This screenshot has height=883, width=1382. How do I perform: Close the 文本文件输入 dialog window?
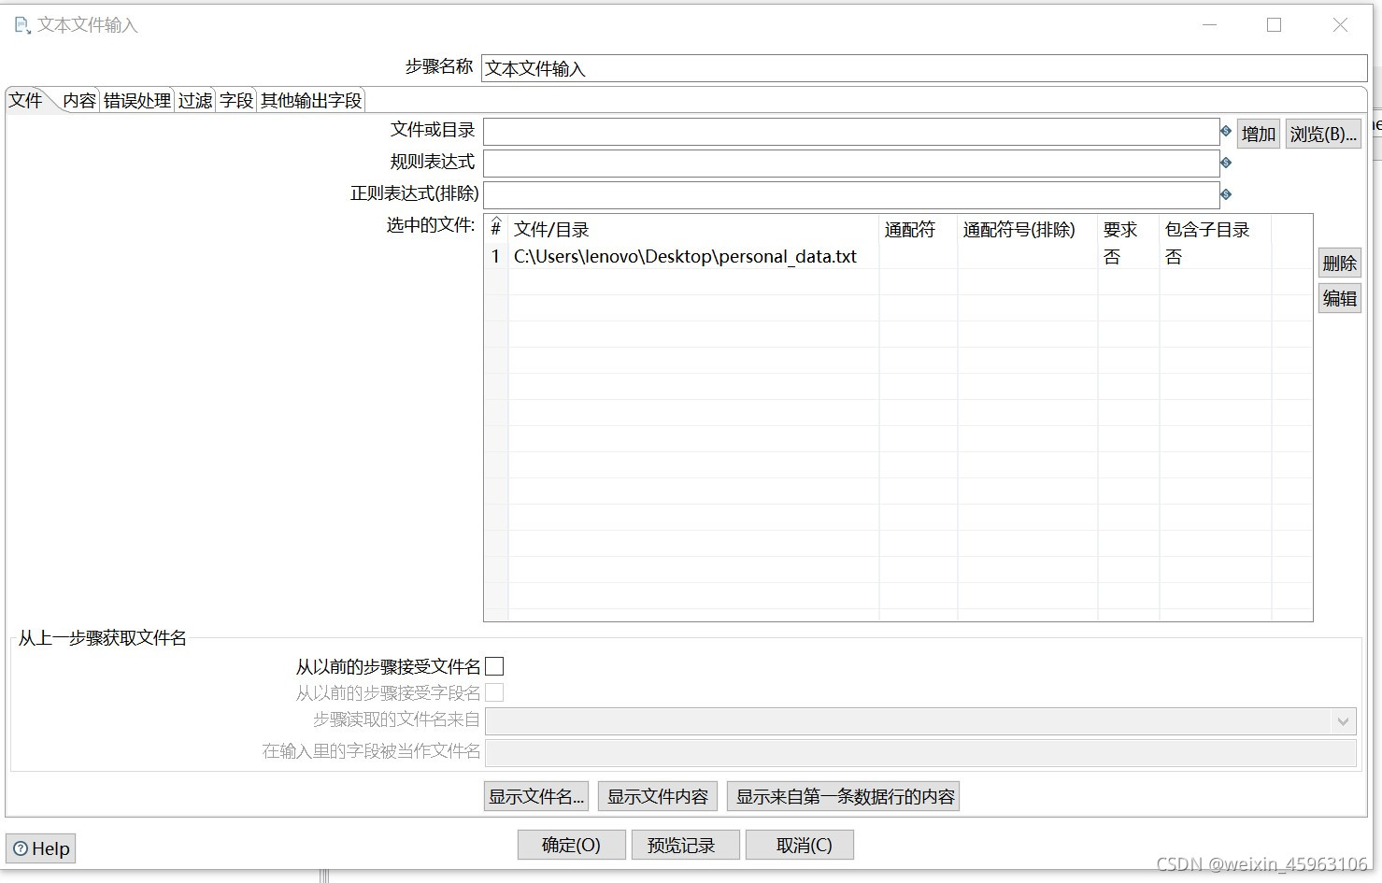pos(1340,25)
